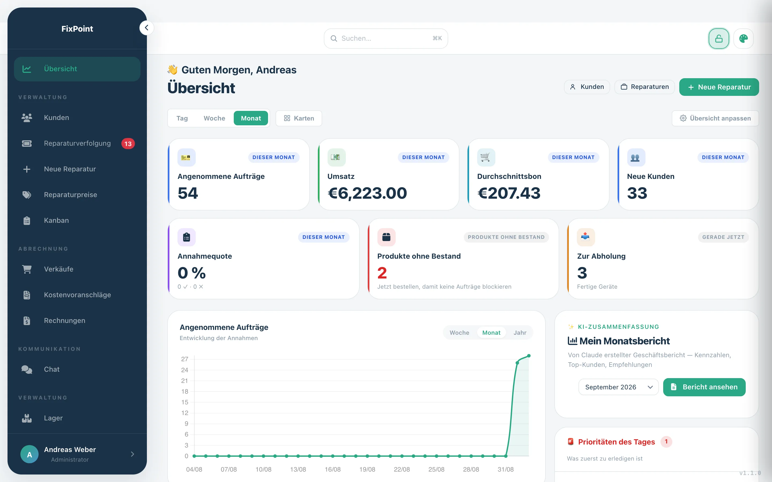
Task: Set chart range to Woche
Action: (x=459, y=333)
